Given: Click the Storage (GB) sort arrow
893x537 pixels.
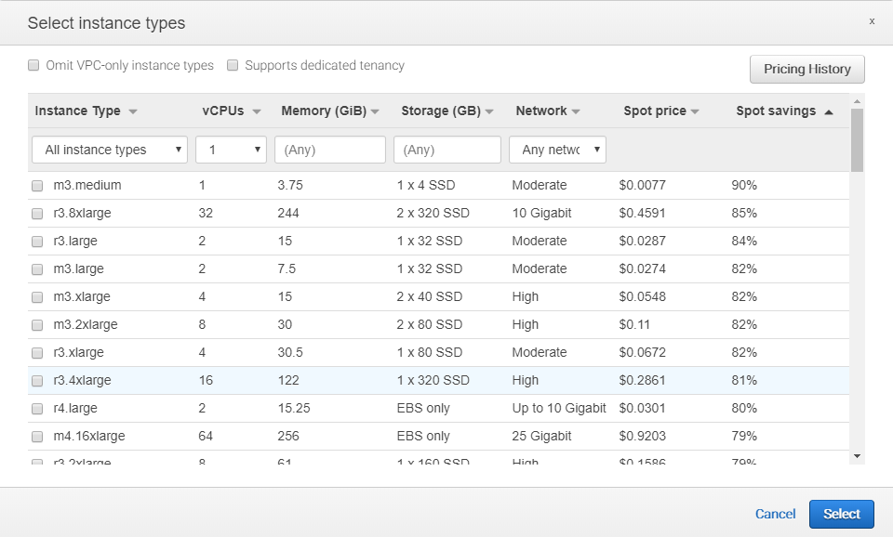Looking at the screenshot, I should (x=489, y=111).
